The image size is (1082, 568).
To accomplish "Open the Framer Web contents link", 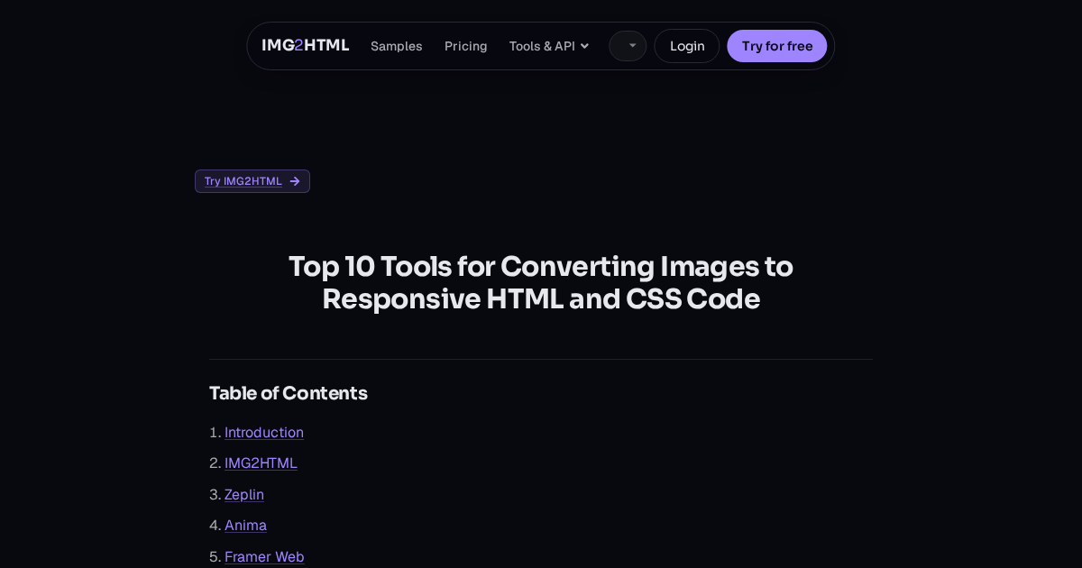I will click(264, 556).
